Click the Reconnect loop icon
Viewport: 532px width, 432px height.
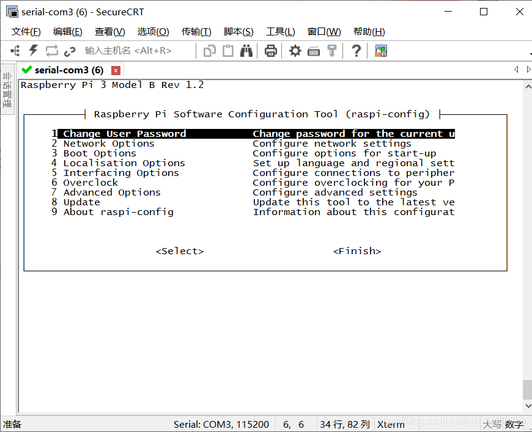click(x=52, y=51)
